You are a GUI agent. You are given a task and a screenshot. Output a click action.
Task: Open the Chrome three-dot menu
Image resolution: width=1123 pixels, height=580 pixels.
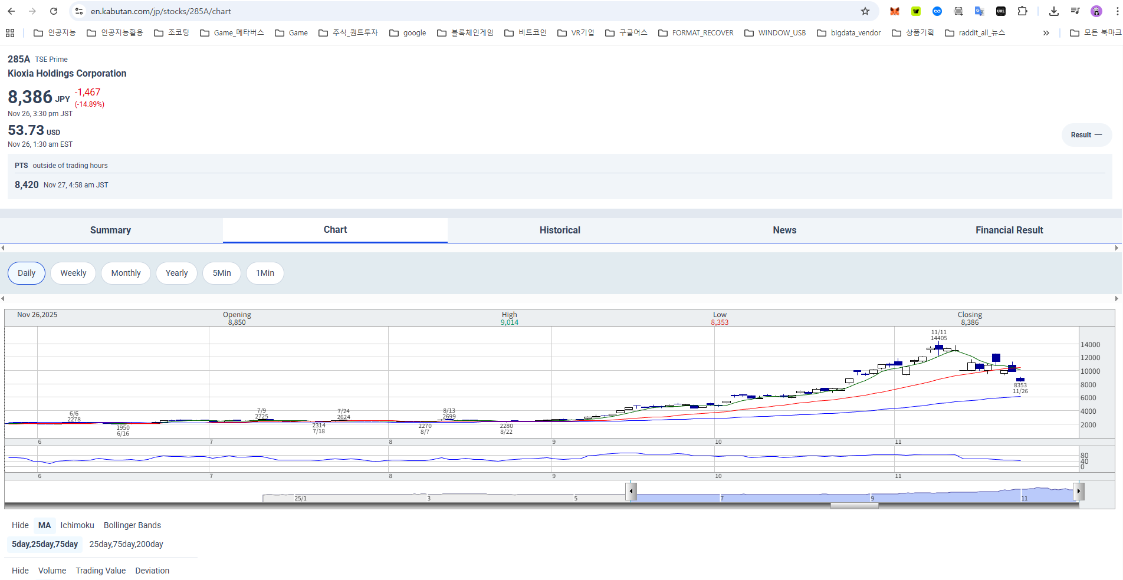pyautogui.click(x=1117, y=11)
